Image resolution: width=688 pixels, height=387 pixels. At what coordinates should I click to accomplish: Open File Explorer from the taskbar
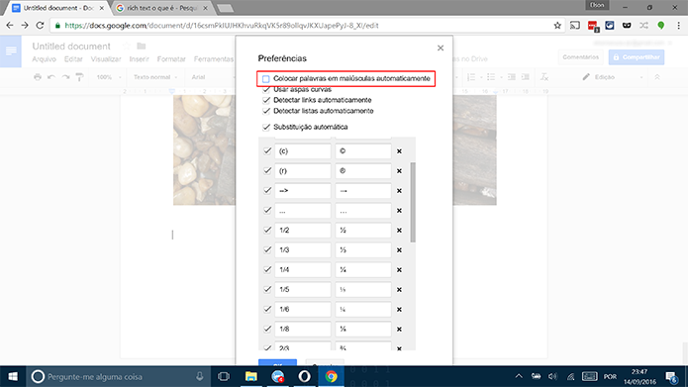click(x=251, y=376)
